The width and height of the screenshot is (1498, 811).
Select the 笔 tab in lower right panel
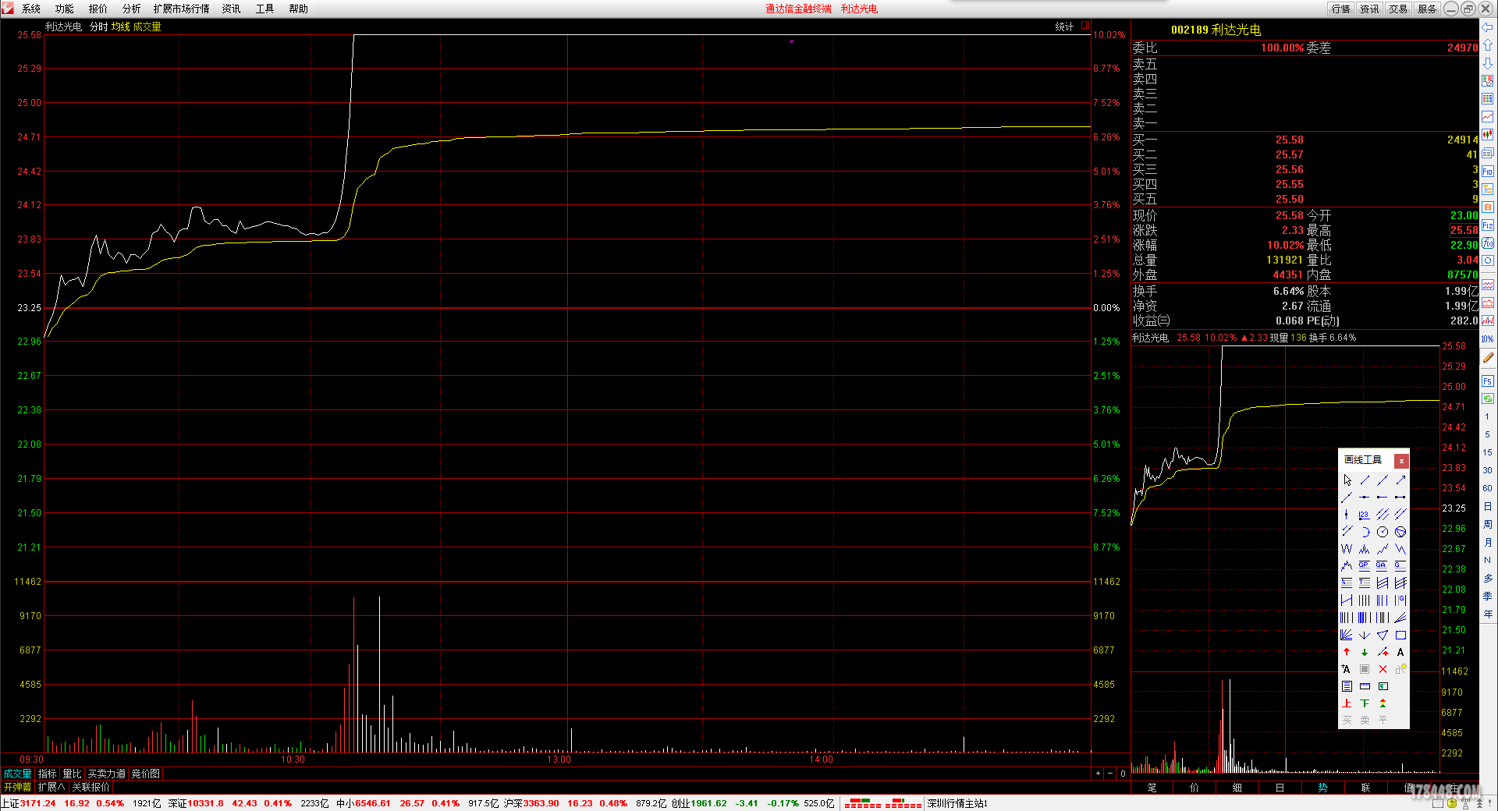click(1152, 788)
